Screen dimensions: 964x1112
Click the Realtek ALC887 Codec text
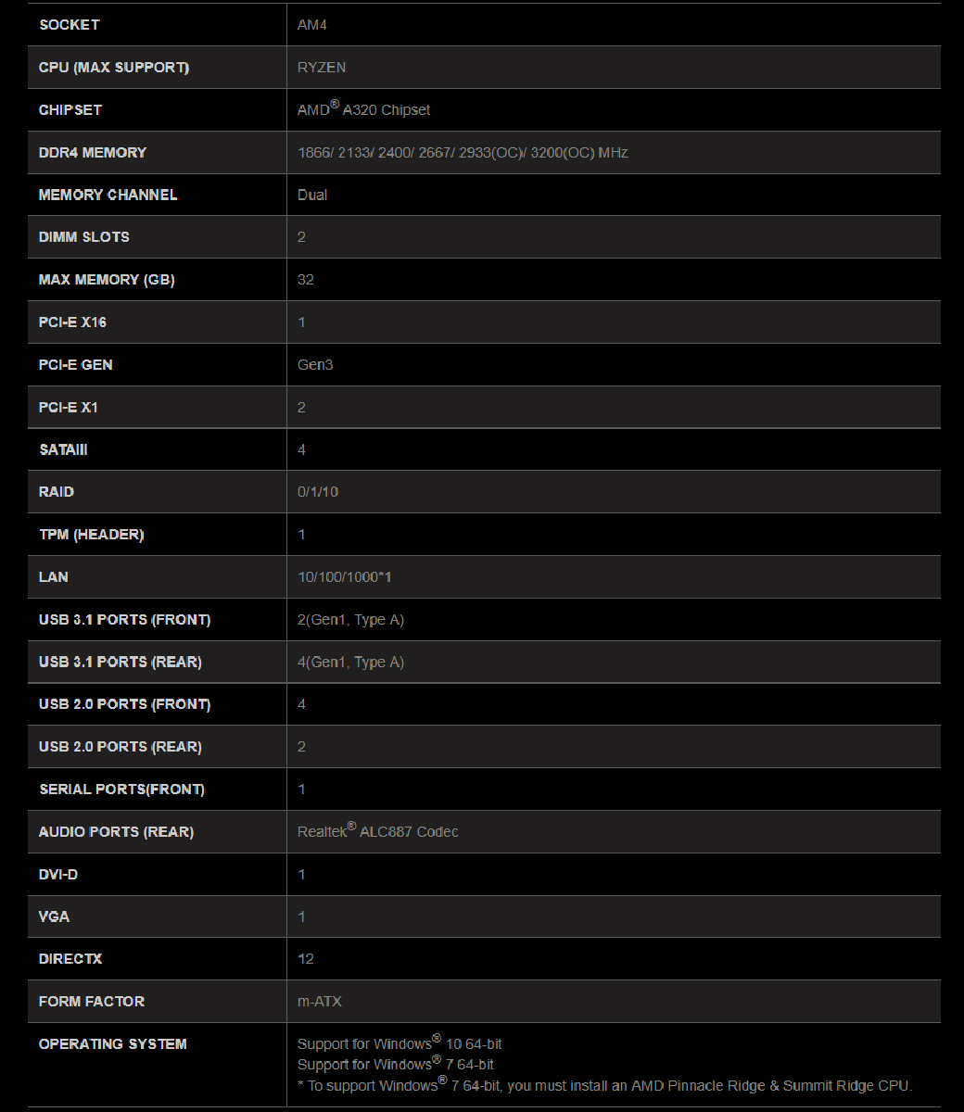point(377,831)
